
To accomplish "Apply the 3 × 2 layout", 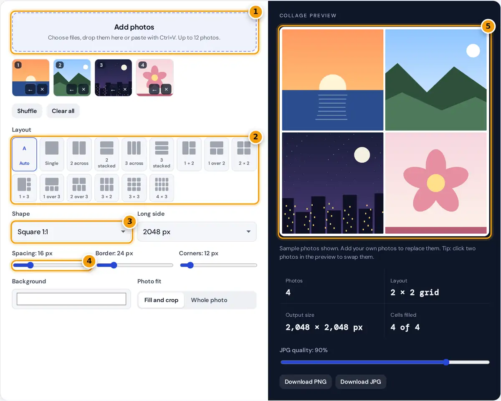I will point(107,188).
